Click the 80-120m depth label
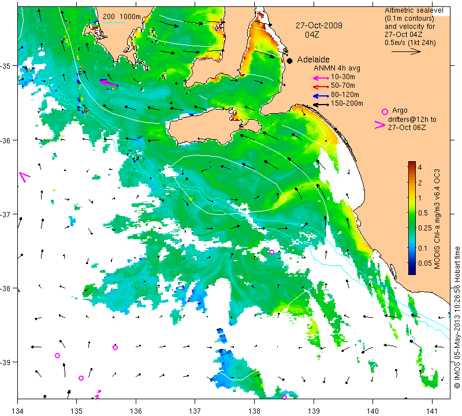The height and width of the screenshot is (416, 462). (x=345, y=95)
